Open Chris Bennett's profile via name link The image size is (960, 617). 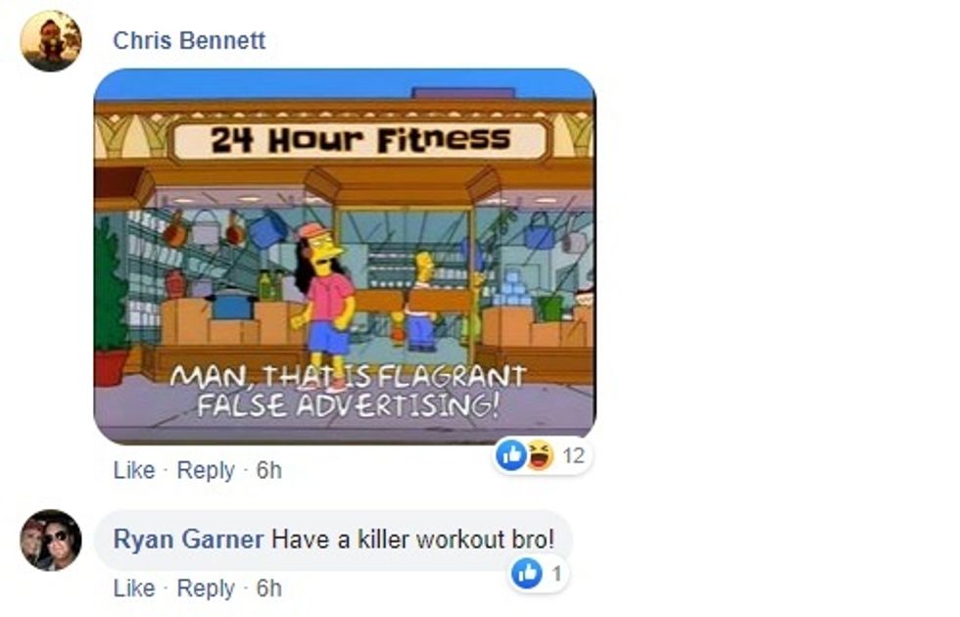189,40
